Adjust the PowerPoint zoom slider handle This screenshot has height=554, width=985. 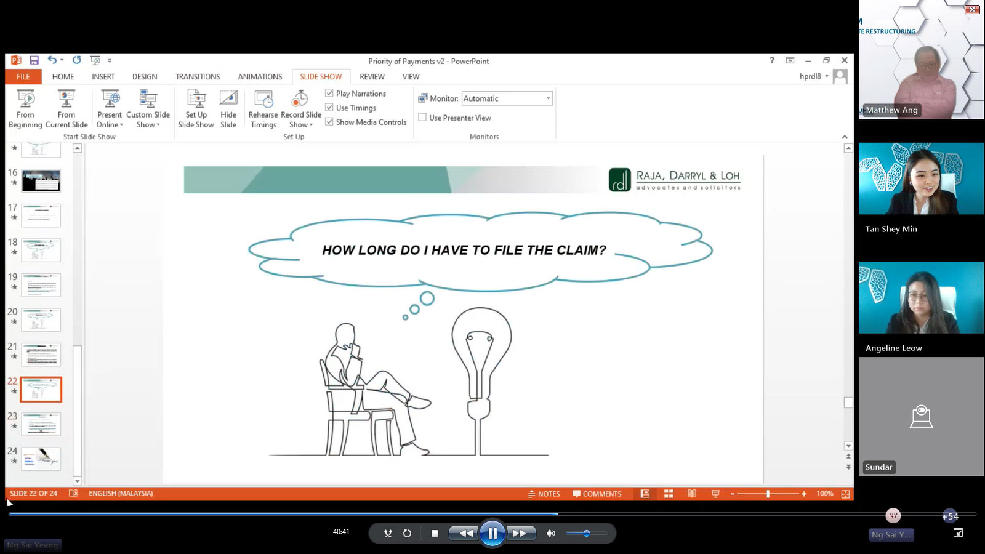pos(768,494)
